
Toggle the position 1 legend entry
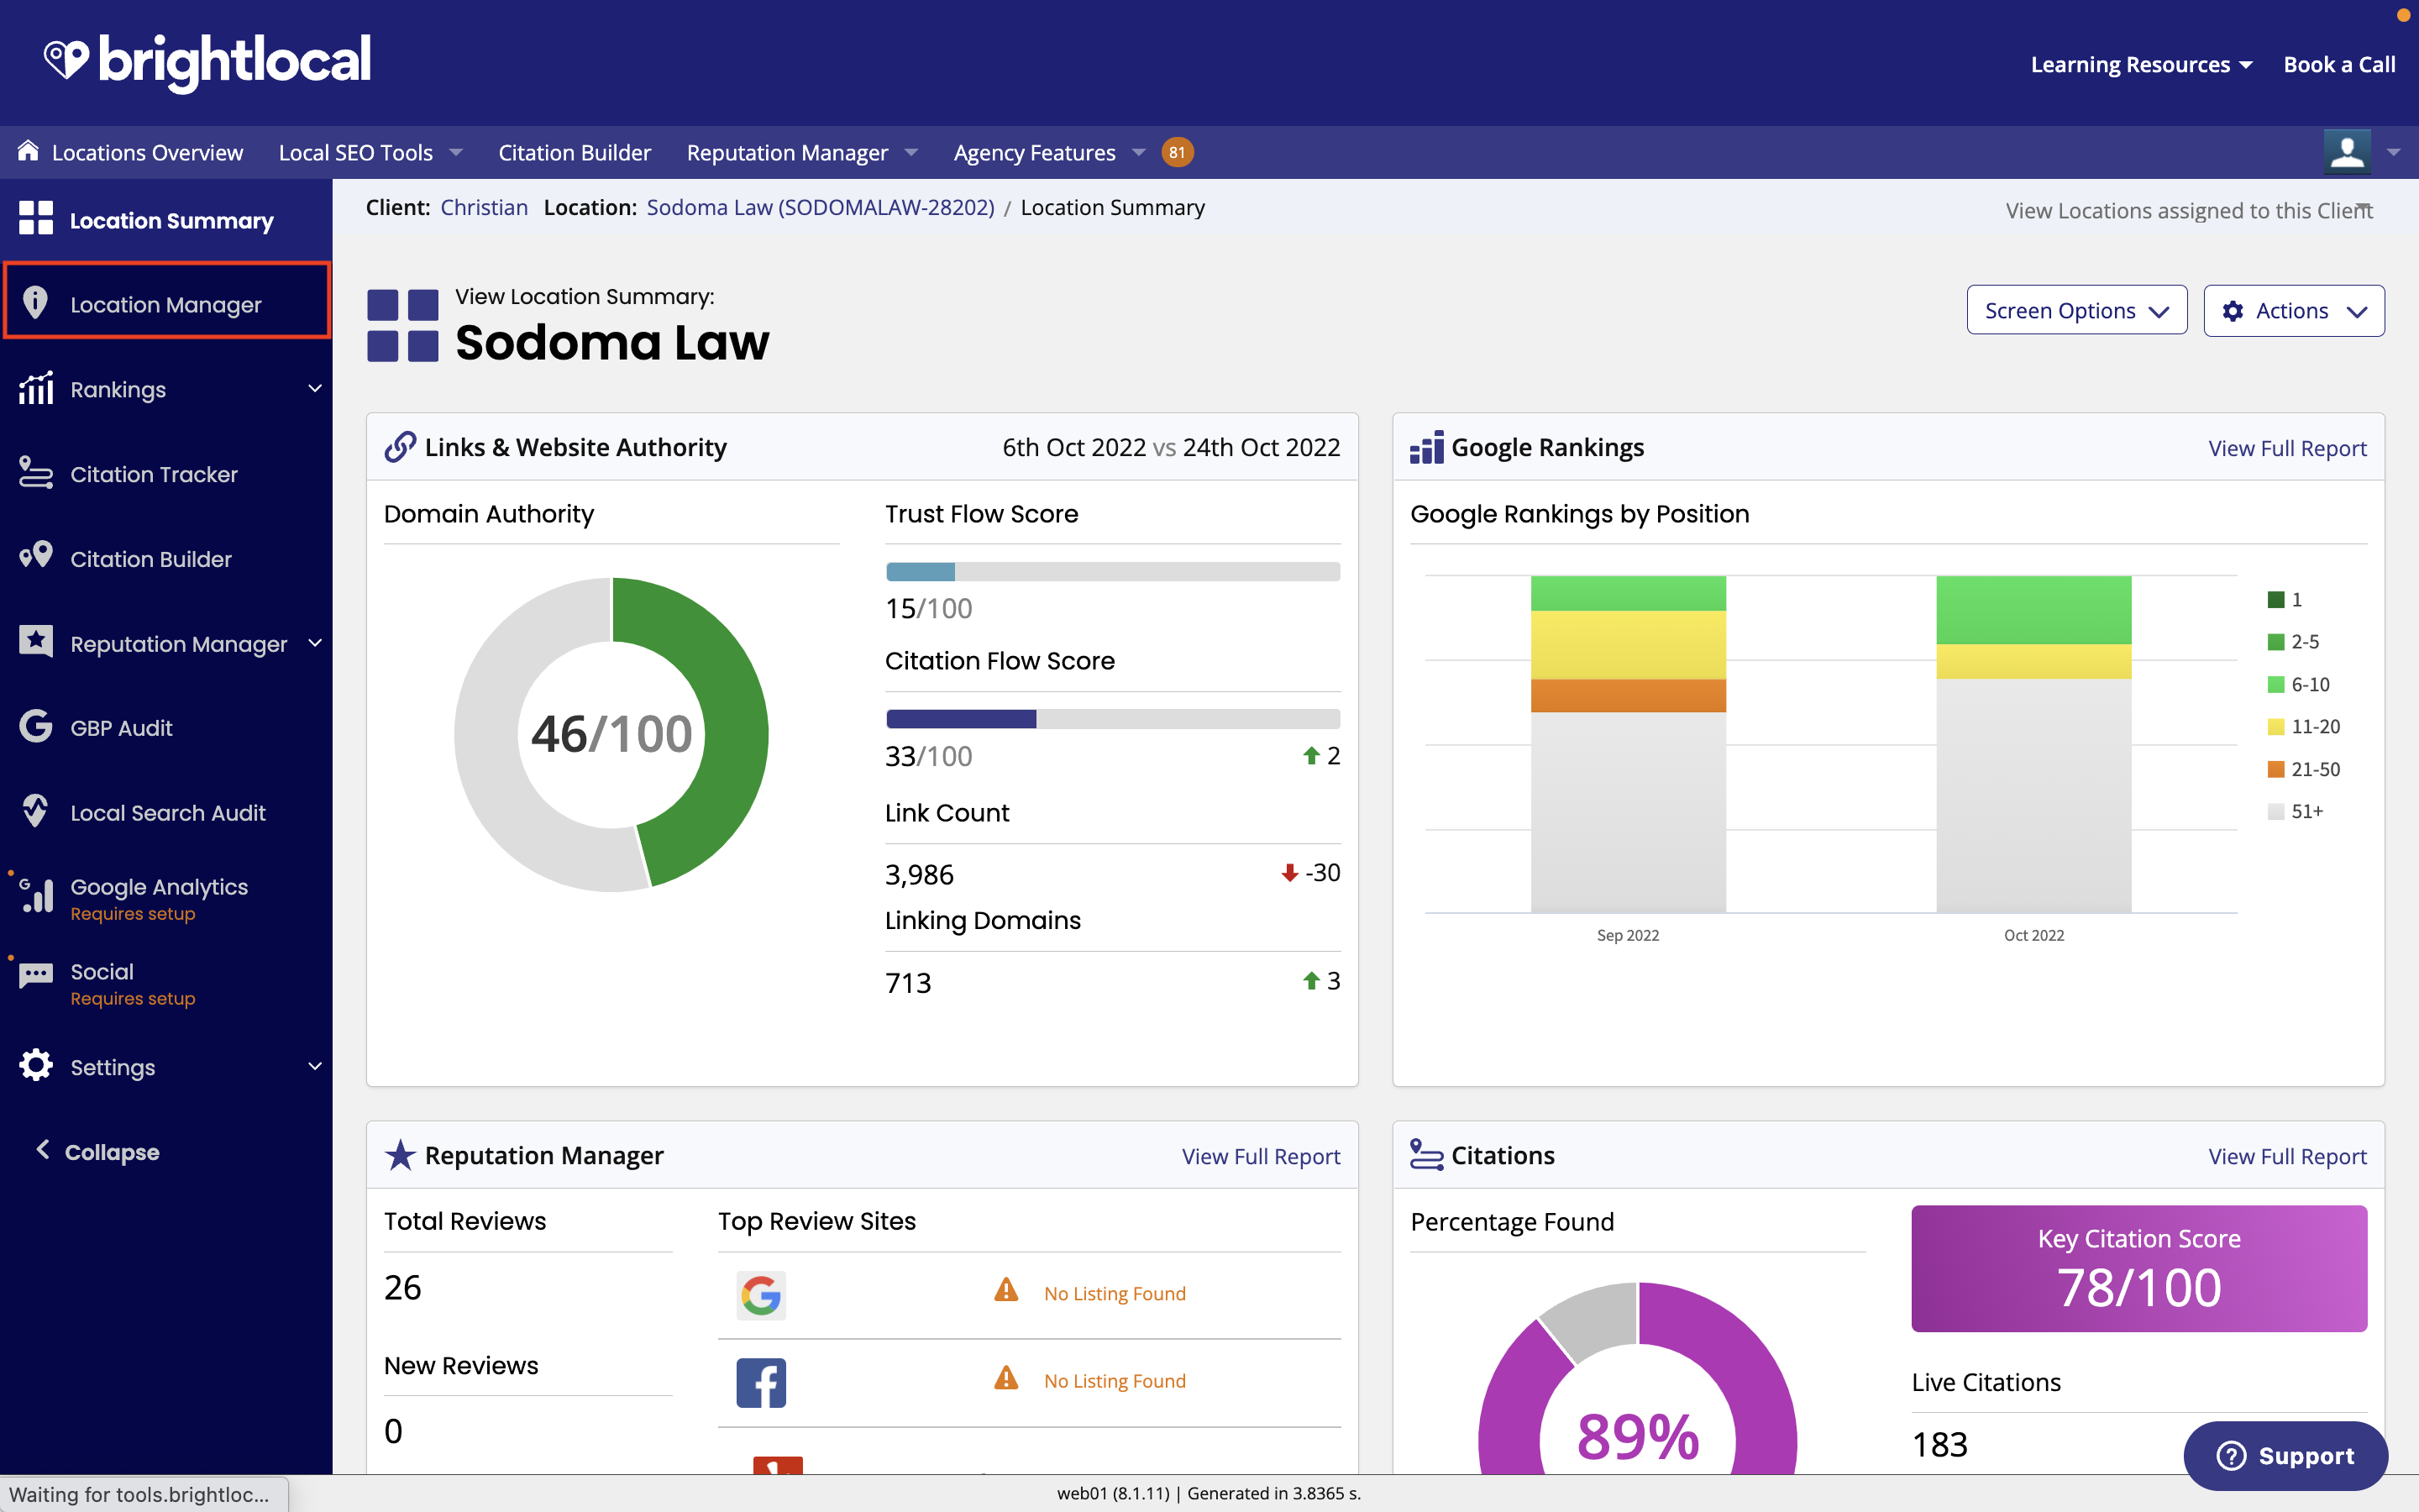(2284, 599)
